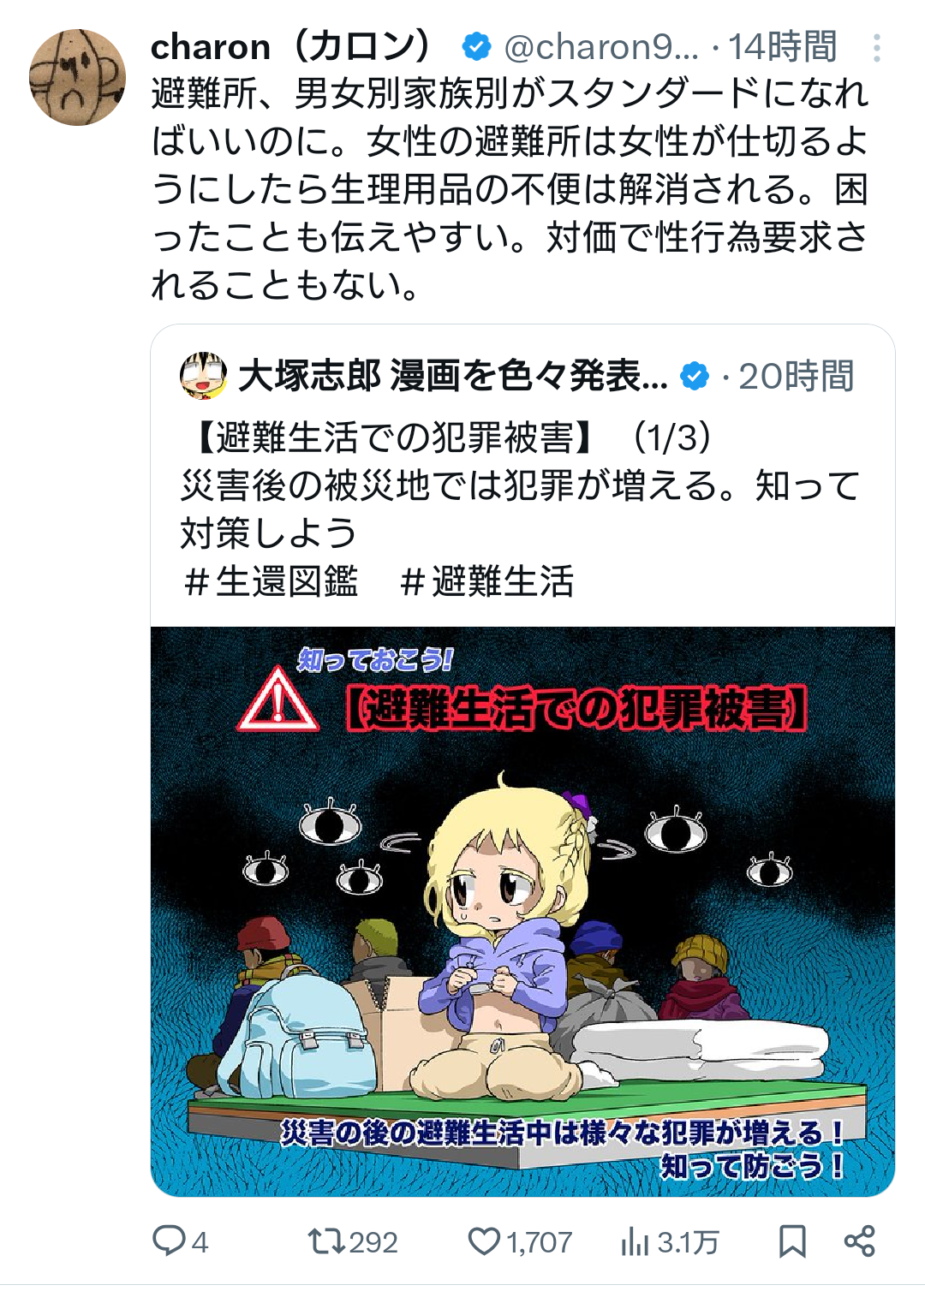Click the quoted post's 20時間 timestamp
925x1303 pixels.
coord(797,376)
